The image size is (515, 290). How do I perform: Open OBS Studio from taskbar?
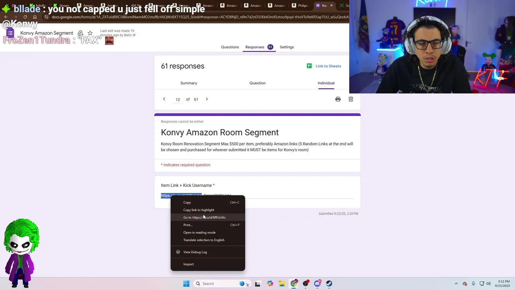(x=306, y=284)
